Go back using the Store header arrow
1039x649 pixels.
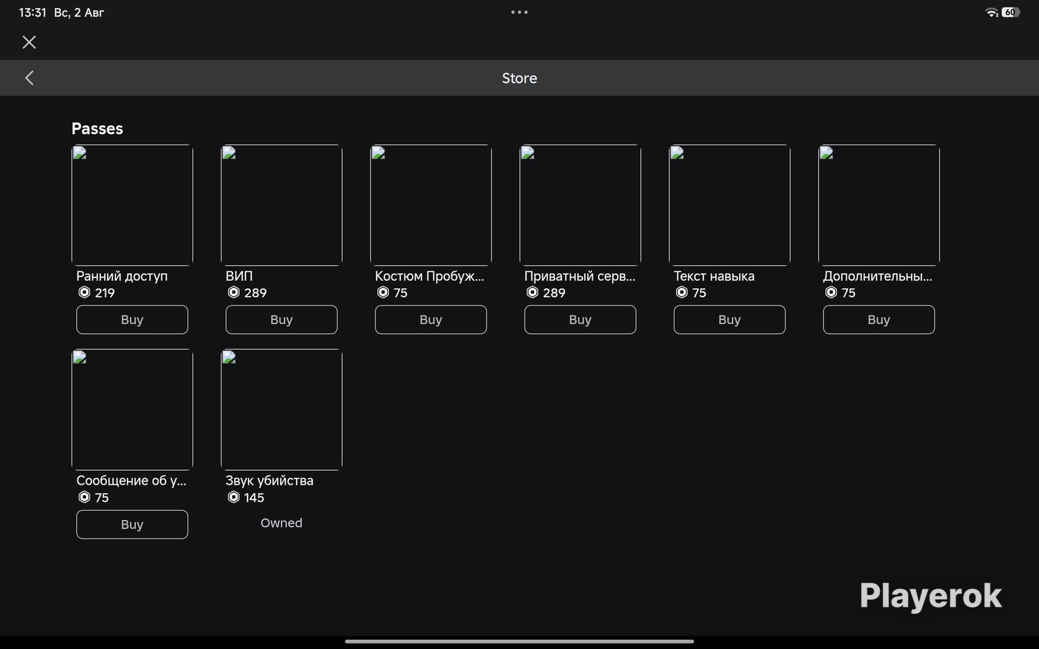29,78
